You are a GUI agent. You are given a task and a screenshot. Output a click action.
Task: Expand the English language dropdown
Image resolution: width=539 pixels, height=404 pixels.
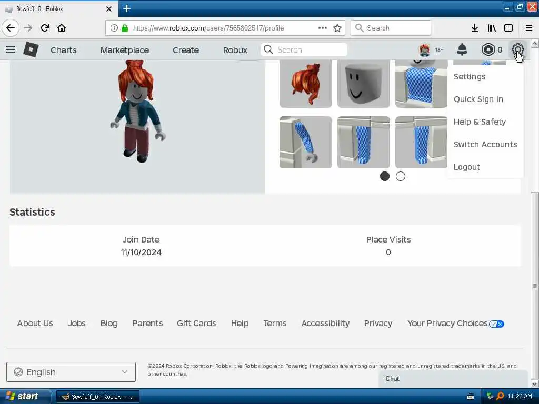click(x=71, y=372)
